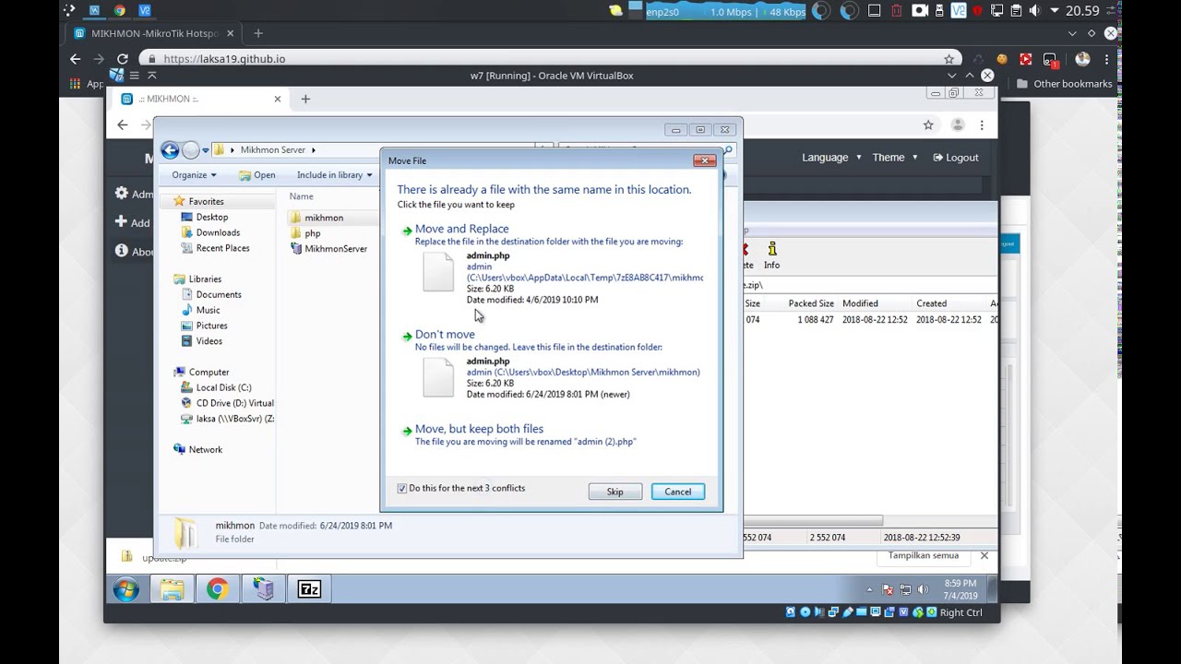
Task: Open Chrome from the VM taskbar
Action: coord(218,589)
